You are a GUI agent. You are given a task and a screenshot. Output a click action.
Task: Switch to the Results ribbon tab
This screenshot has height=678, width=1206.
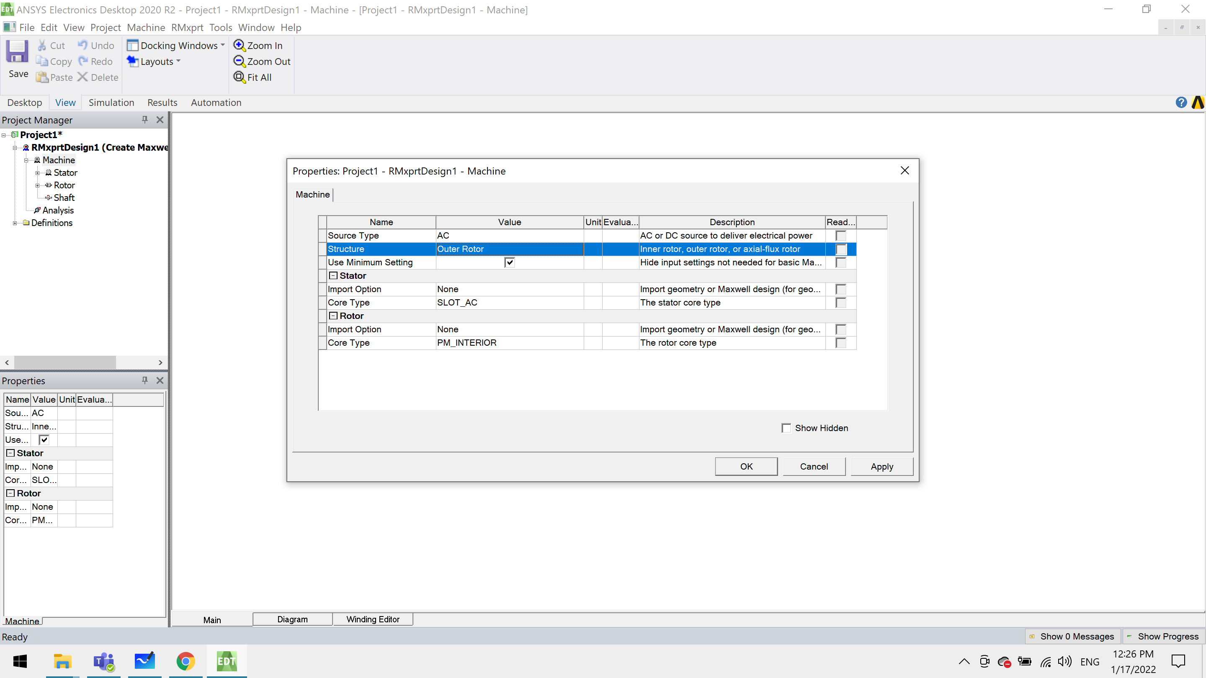(x=162, y=103)
